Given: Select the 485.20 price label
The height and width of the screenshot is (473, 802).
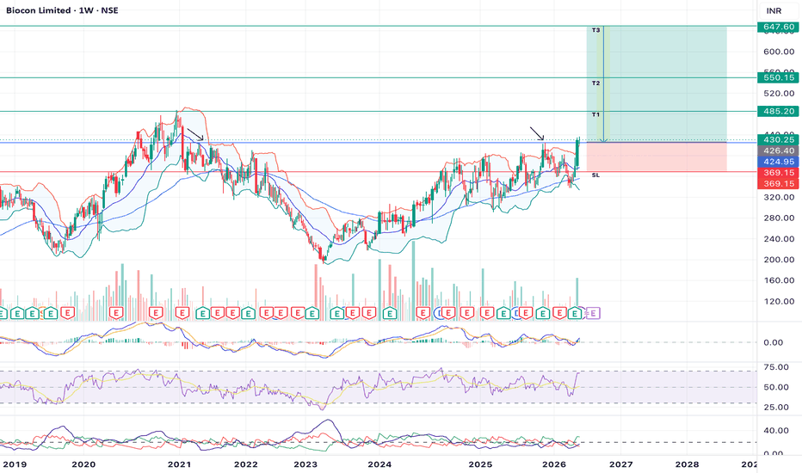Looking at the screenshot, I should click(x=779, y=111).
